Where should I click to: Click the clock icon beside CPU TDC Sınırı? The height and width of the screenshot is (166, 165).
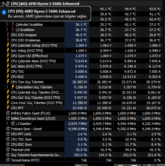coord(8,139)
